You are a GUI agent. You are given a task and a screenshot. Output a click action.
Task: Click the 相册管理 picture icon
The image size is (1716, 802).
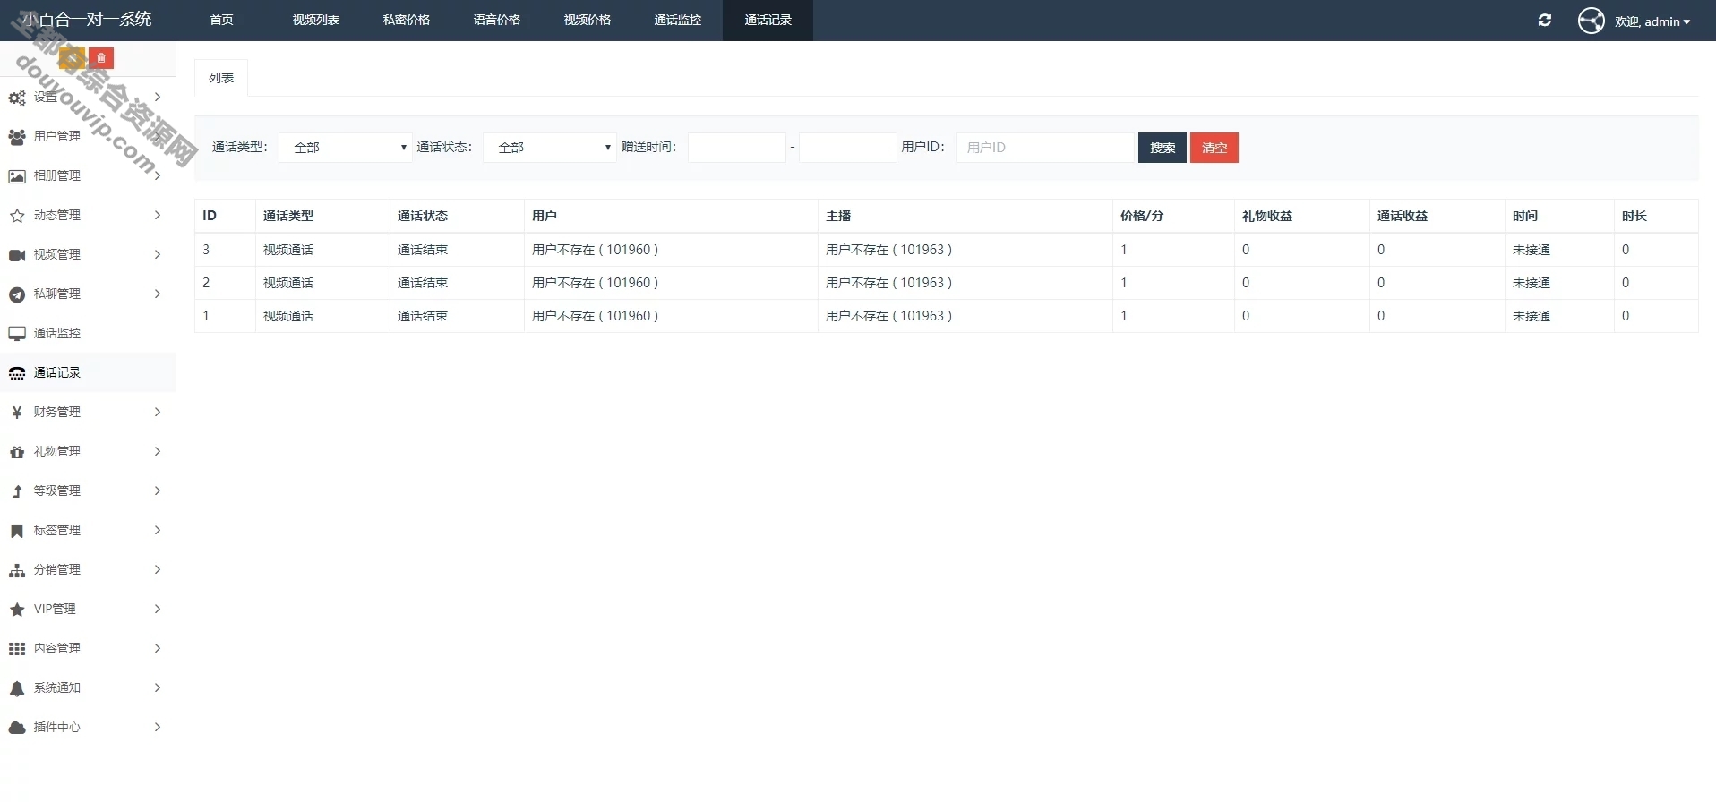(x=17, y=176)
